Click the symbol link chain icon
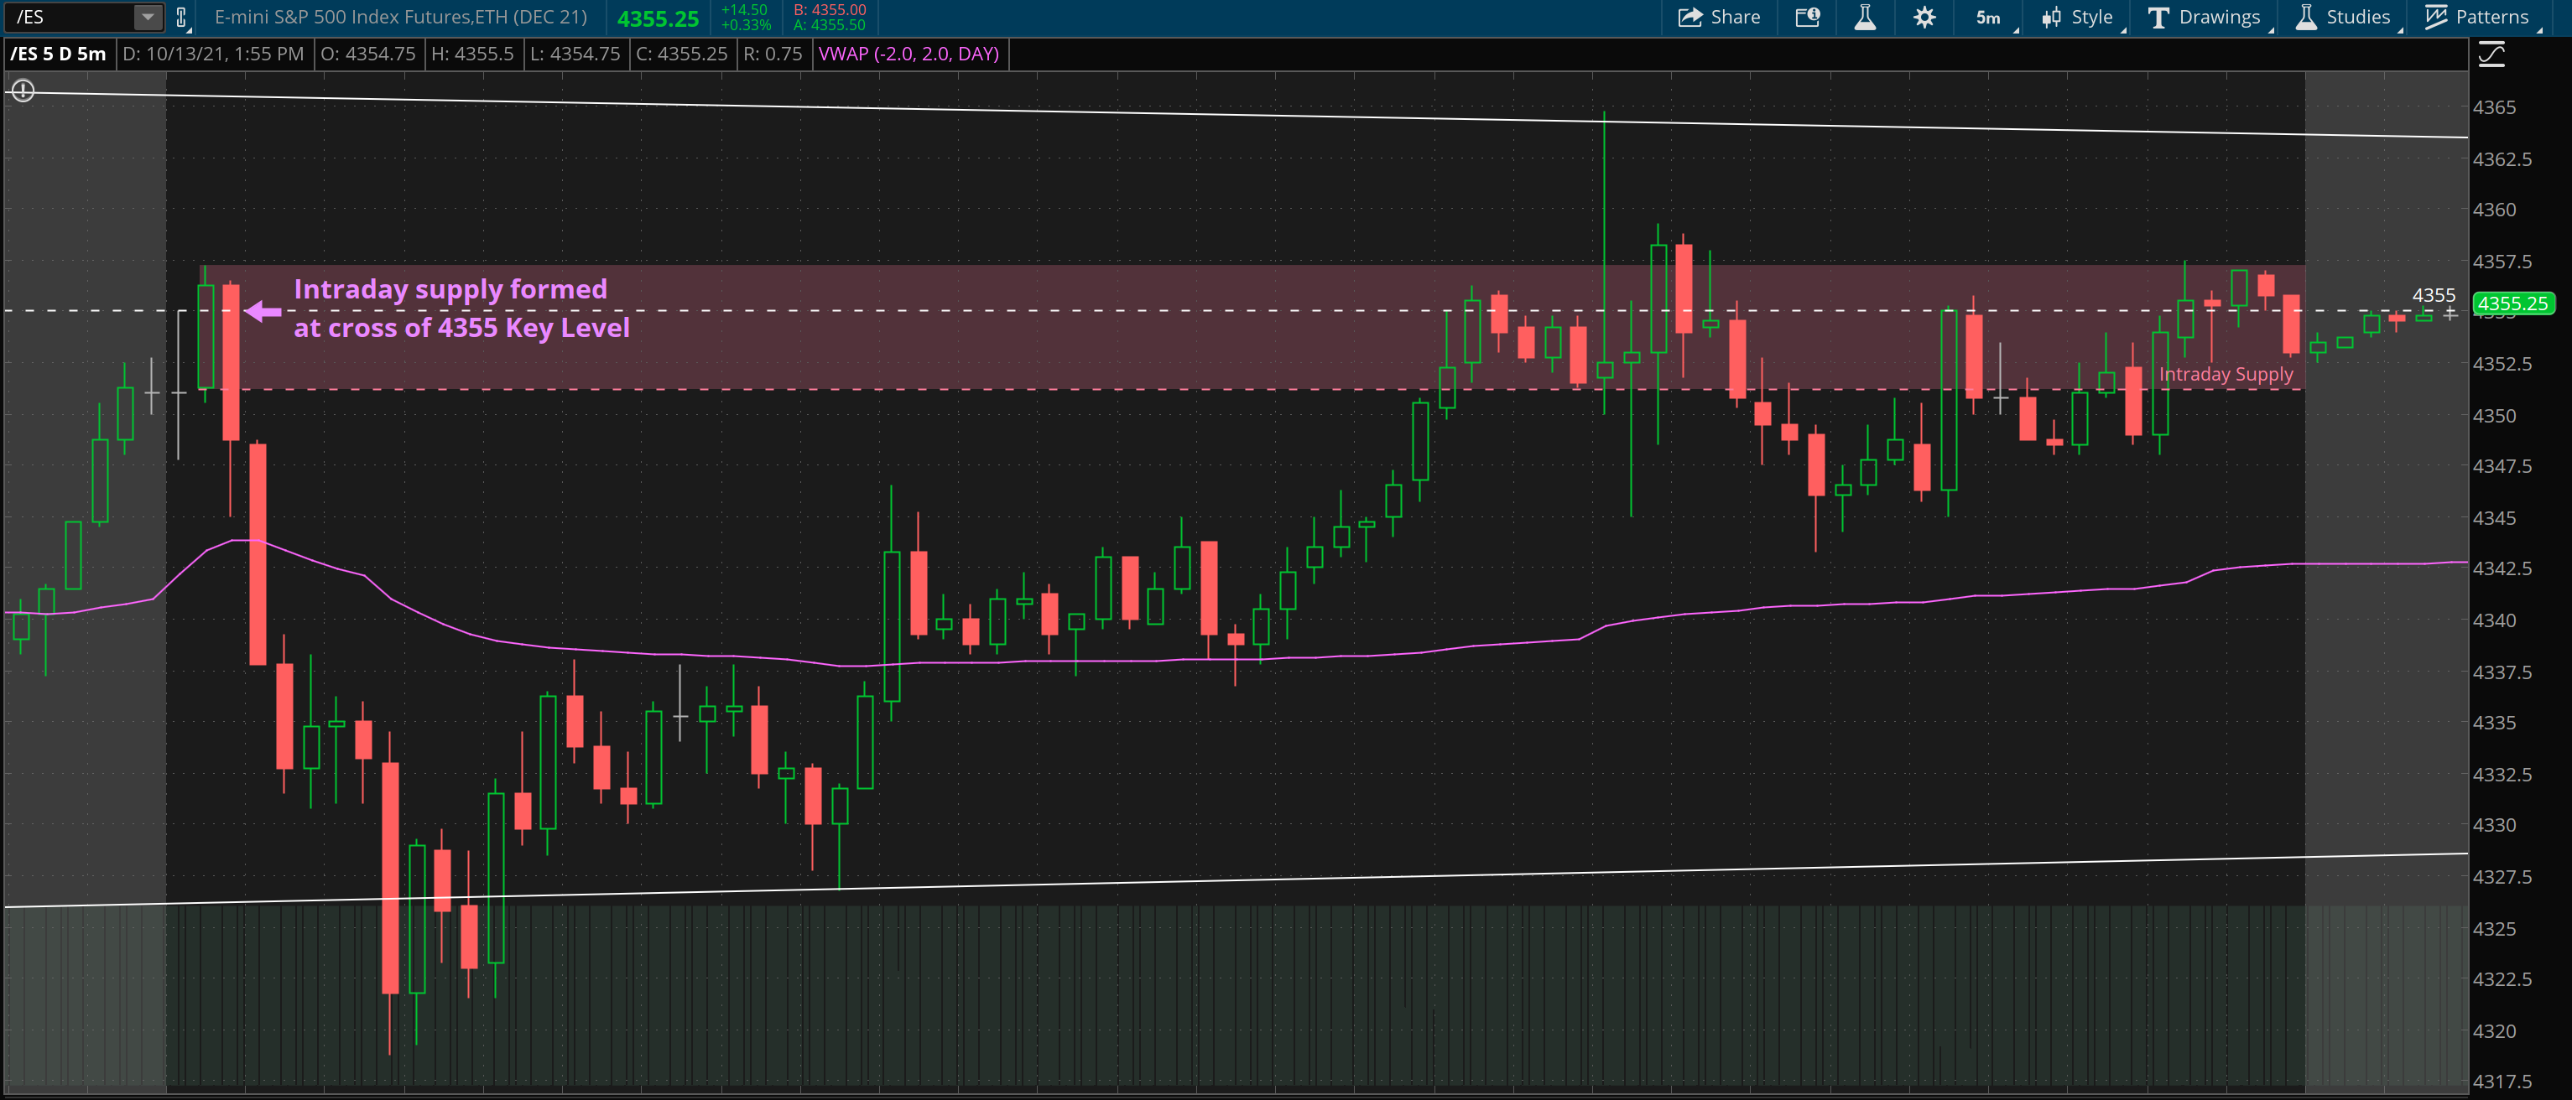The width and height of the screenshot is (2572, 1100). 180,17
